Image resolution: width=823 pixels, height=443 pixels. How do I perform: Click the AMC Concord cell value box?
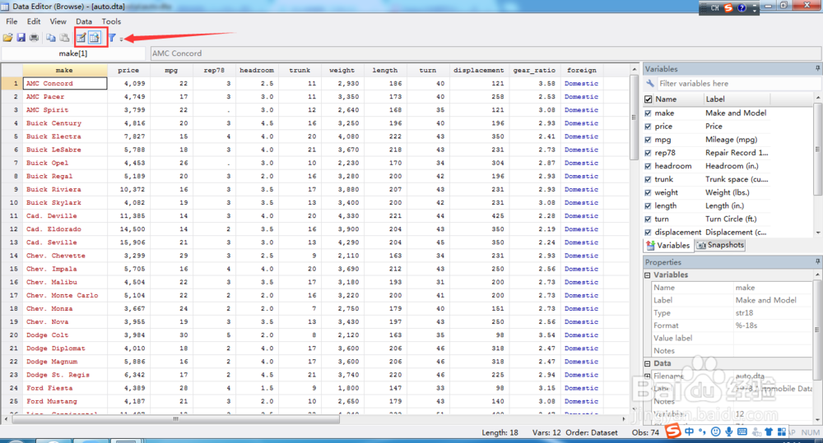486,53
